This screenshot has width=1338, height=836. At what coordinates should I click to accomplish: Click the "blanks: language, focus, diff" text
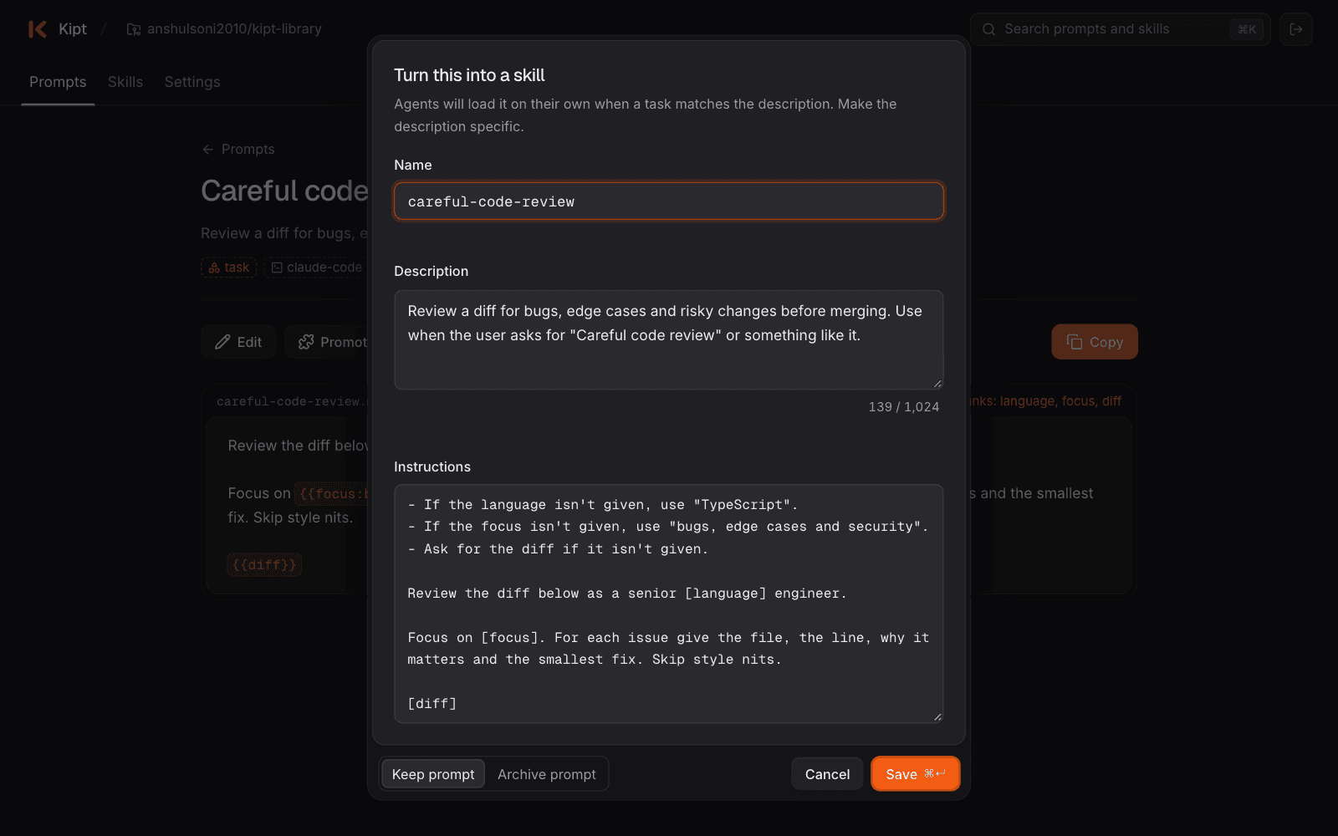pos(1046,401)
